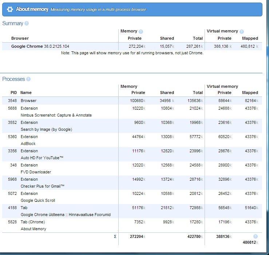
Task: Click the 9600k private memory value
Action: [140, 123]
